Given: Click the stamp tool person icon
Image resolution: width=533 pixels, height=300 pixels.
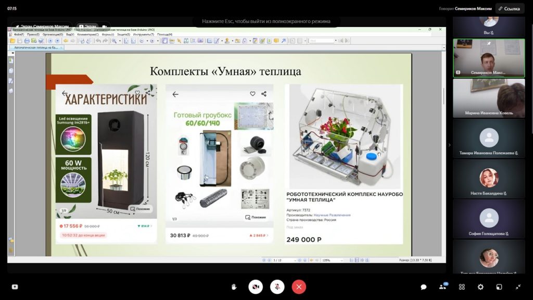Looking at the screenshot, I should 227,41.
